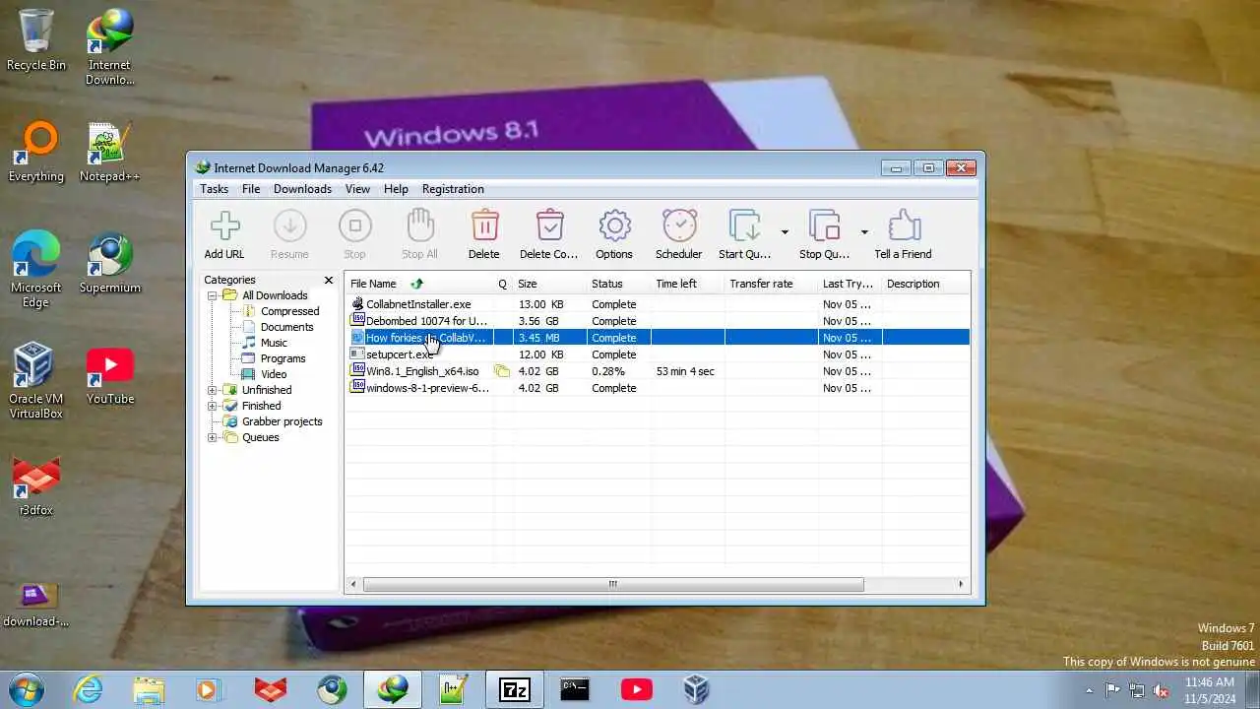The width and height of the screenshot is (1260, 709).
Task: Open the Registration menu
Action: (453, 189)
